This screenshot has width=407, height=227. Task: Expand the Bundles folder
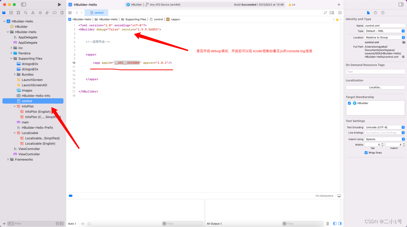click(15, 75)
